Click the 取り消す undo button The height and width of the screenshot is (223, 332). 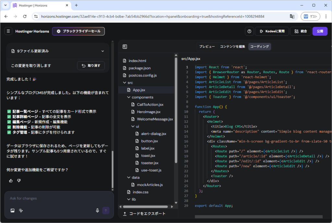(91, 65)
